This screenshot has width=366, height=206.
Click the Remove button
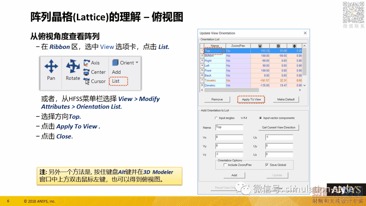click(217, 99)
